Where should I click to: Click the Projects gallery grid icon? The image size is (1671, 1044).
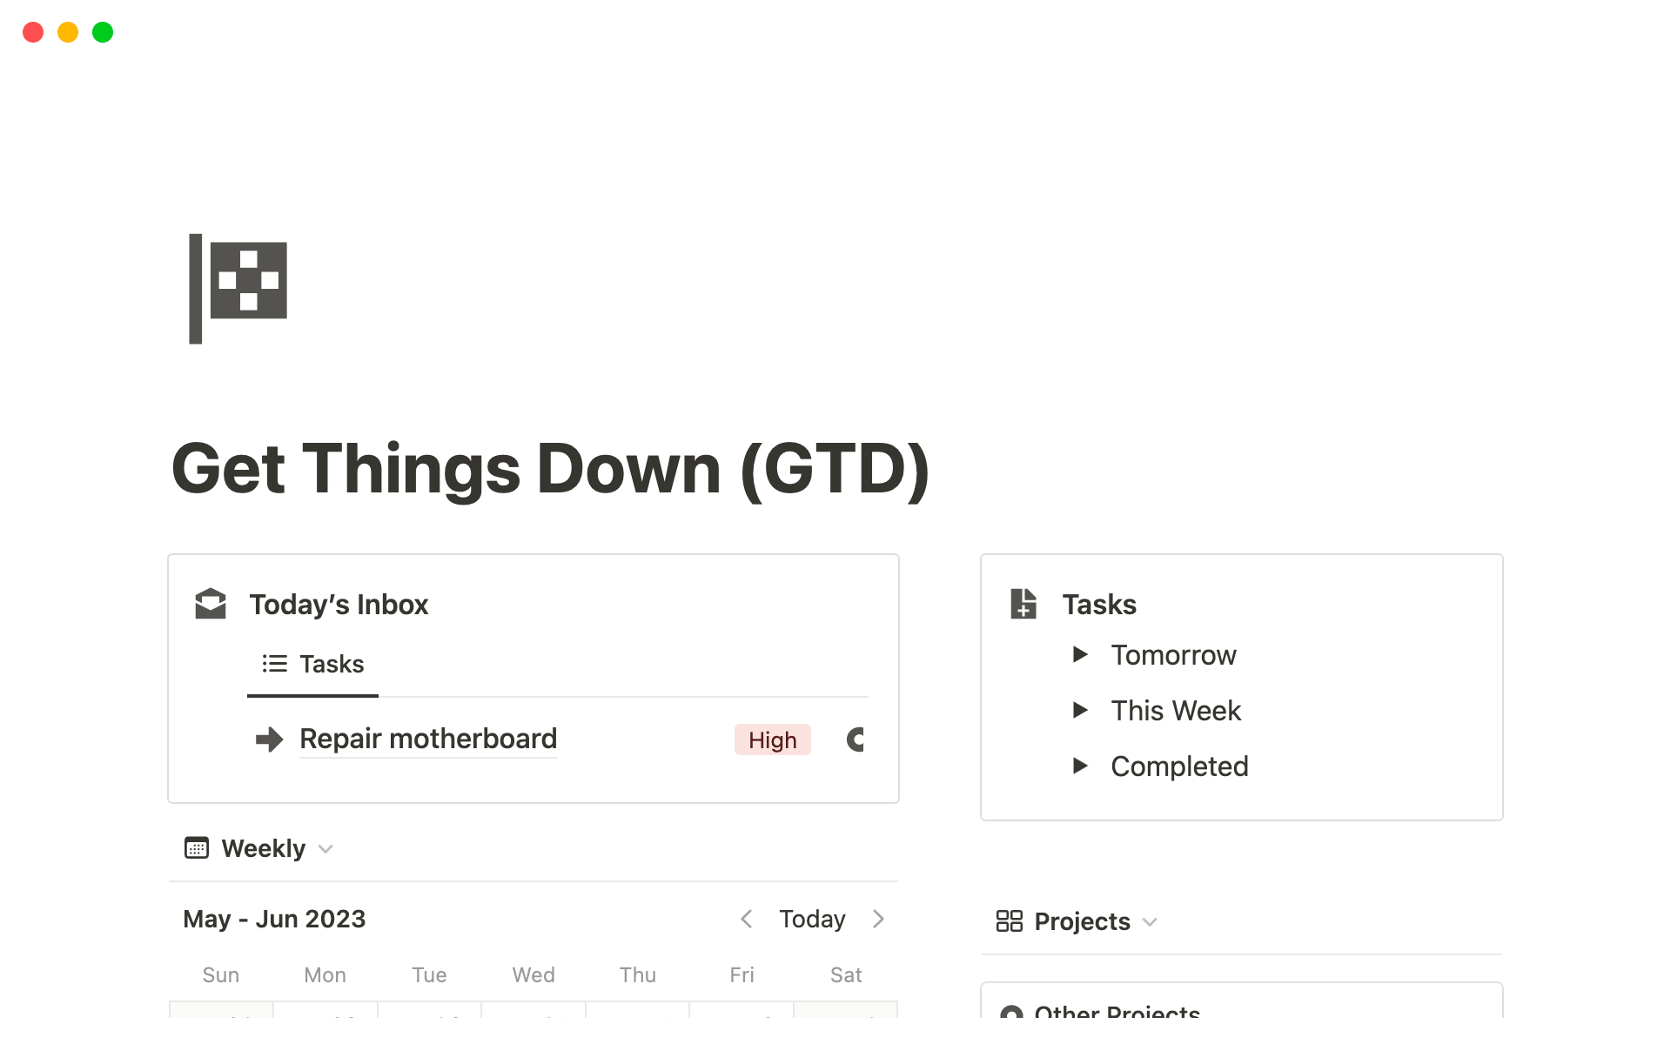1009,921
